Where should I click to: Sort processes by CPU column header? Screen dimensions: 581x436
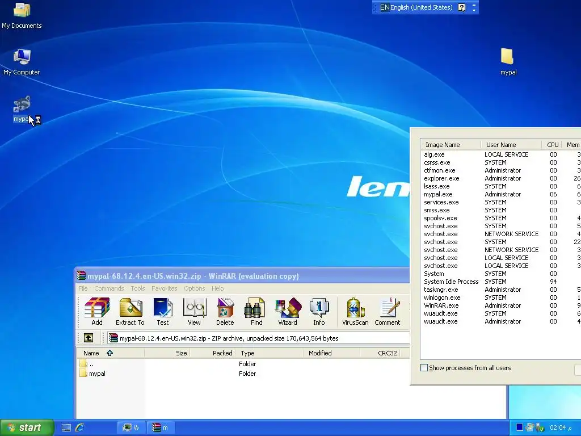pyautogui.click(x=552, y=145)
